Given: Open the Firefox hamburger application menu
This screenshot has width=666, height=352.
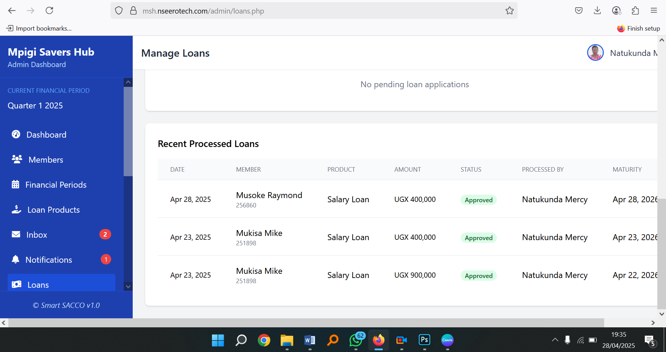Looking at the screenshot, I should click(x=653, y=11).
